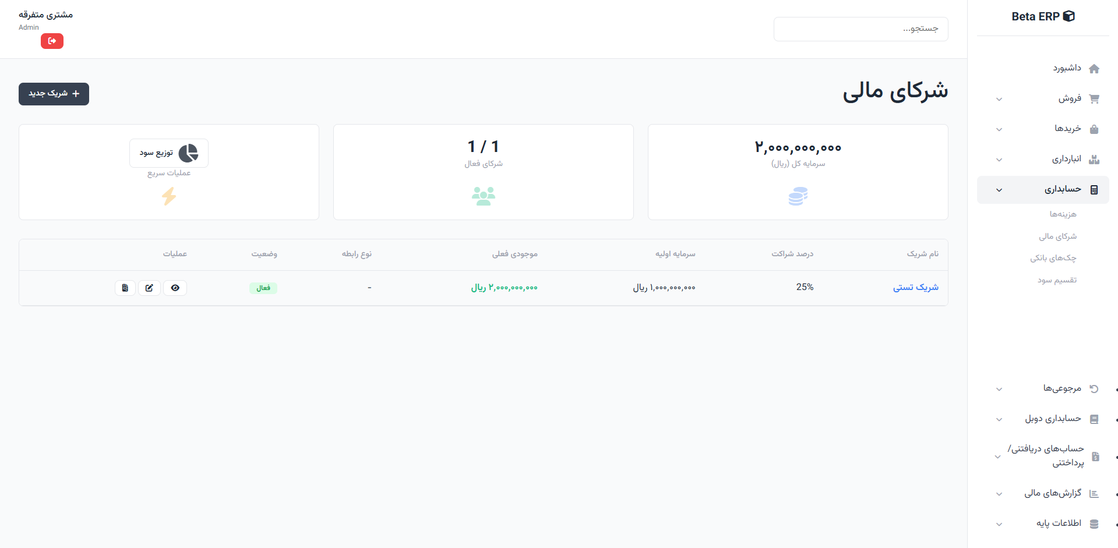The height and width of the screenshot is (548, 1118).
Task: Click the invoice icon for حساب‌های دریافتنی/پرداختنی
Action: (1095, 457)
